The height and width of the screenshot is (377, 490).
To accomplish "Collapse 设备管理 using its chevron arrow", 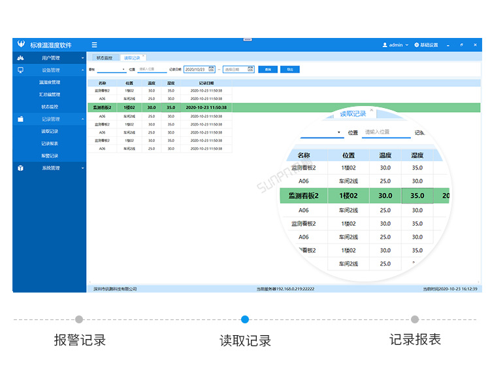I will (x=82, y=70).
